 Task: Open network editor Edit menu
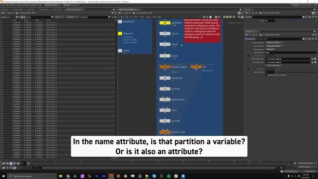click(127, 17)
